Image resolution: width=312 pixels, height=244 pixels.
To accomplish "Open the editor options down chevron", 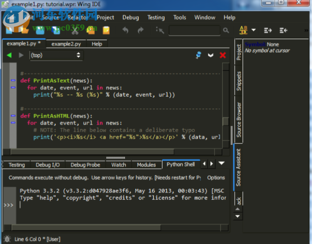I will [x=210, y=55].
